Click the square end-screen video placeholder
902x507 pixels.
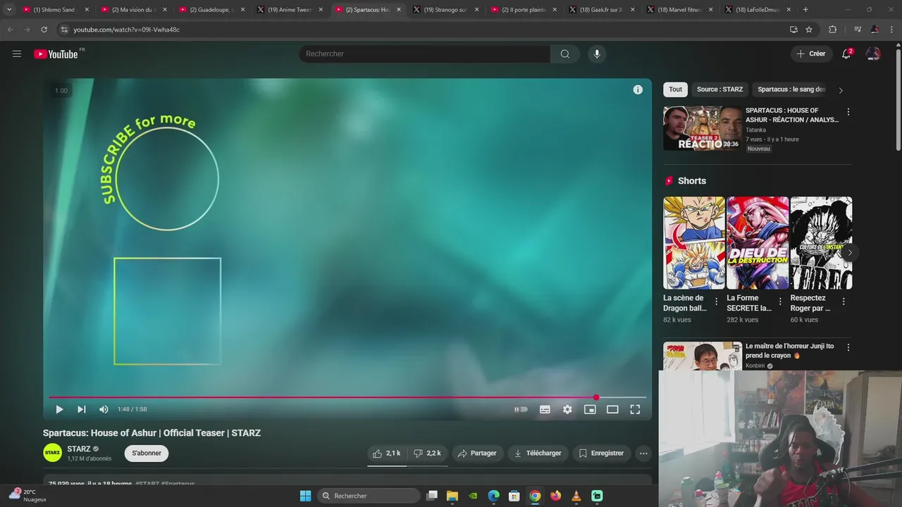(168, 311)
